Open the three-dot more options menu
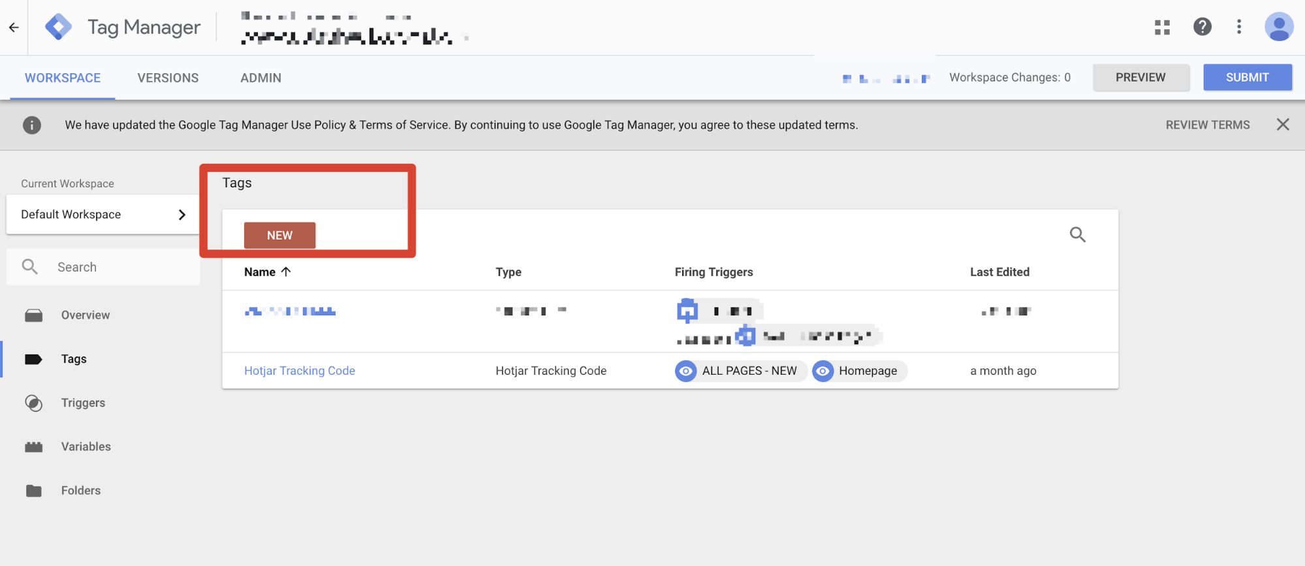The height and width of the screenshot is (566, 1305). [1238, 27]
